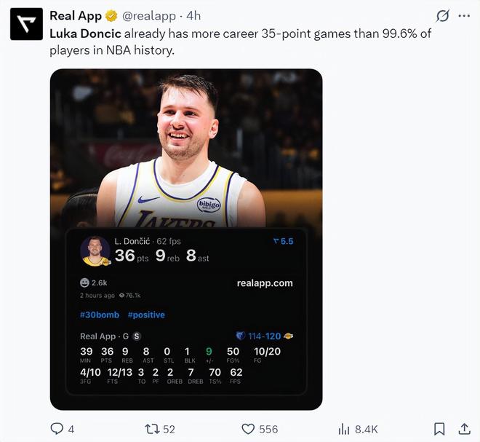Click the Real App profile avatar
The width and height of the screenshot is (480, 442).
pyautogui.click(x=23, y=23)
